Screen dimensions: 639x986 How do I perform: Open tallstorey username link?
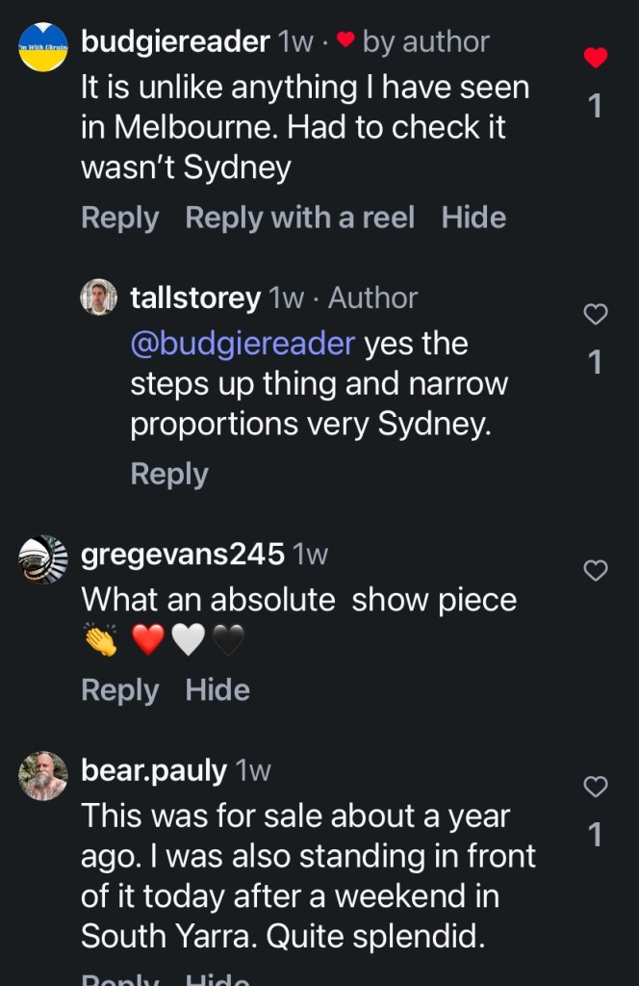tap(194, 298)
